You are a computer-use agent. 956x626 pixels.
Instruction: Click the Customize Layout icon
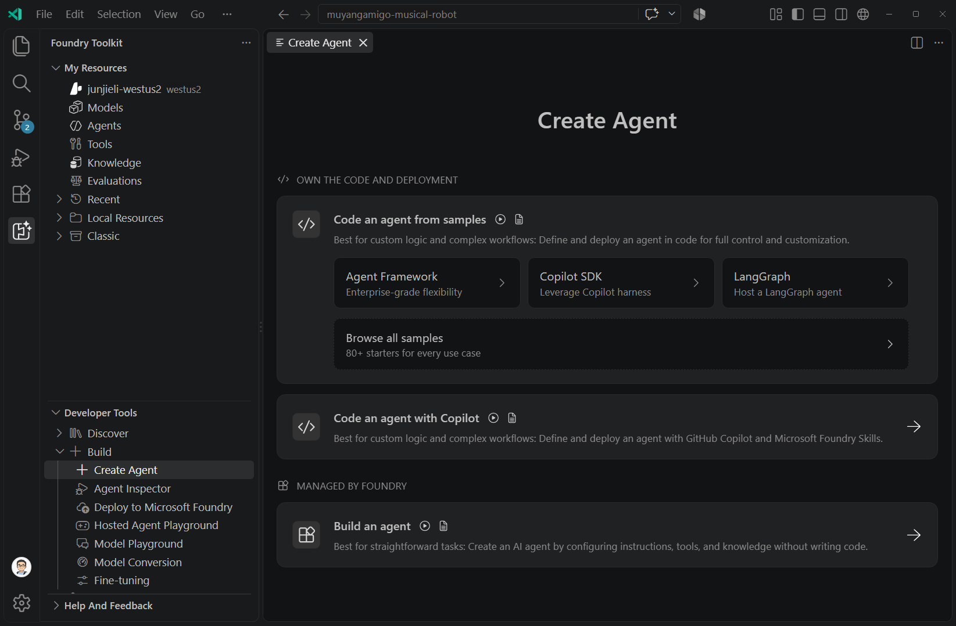[x=776, y=15]
